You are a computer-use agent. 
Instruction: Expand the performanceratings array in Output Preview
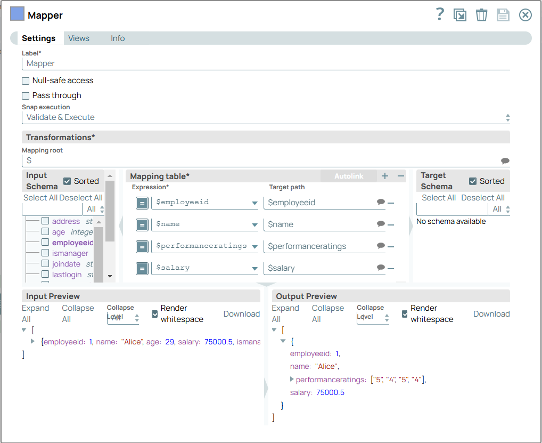point(292,380)
